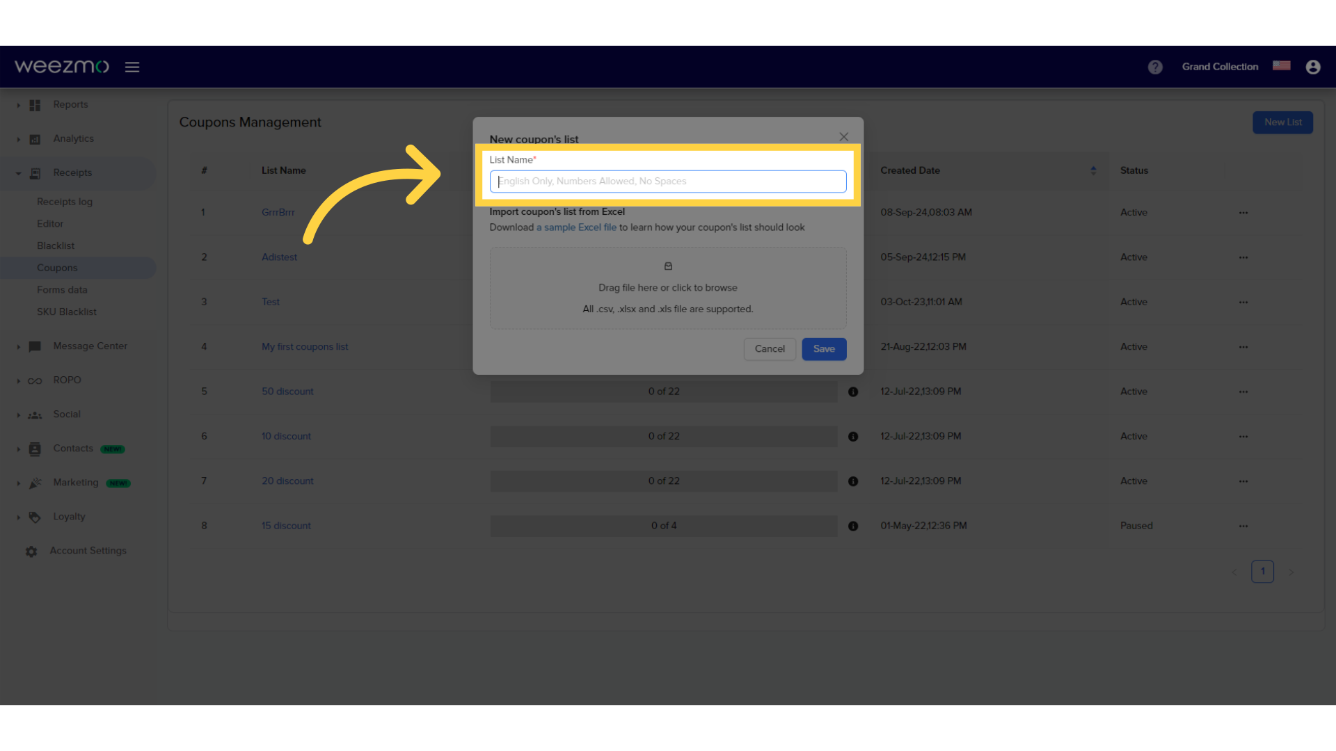The image size is (1336, 751).
Task: Go to pagination page 1
Action: point(1262,572)
